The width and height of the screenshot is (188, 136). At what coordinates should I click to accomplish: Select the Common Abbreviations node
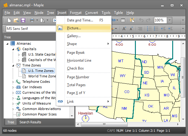click(x=42, y=109)
